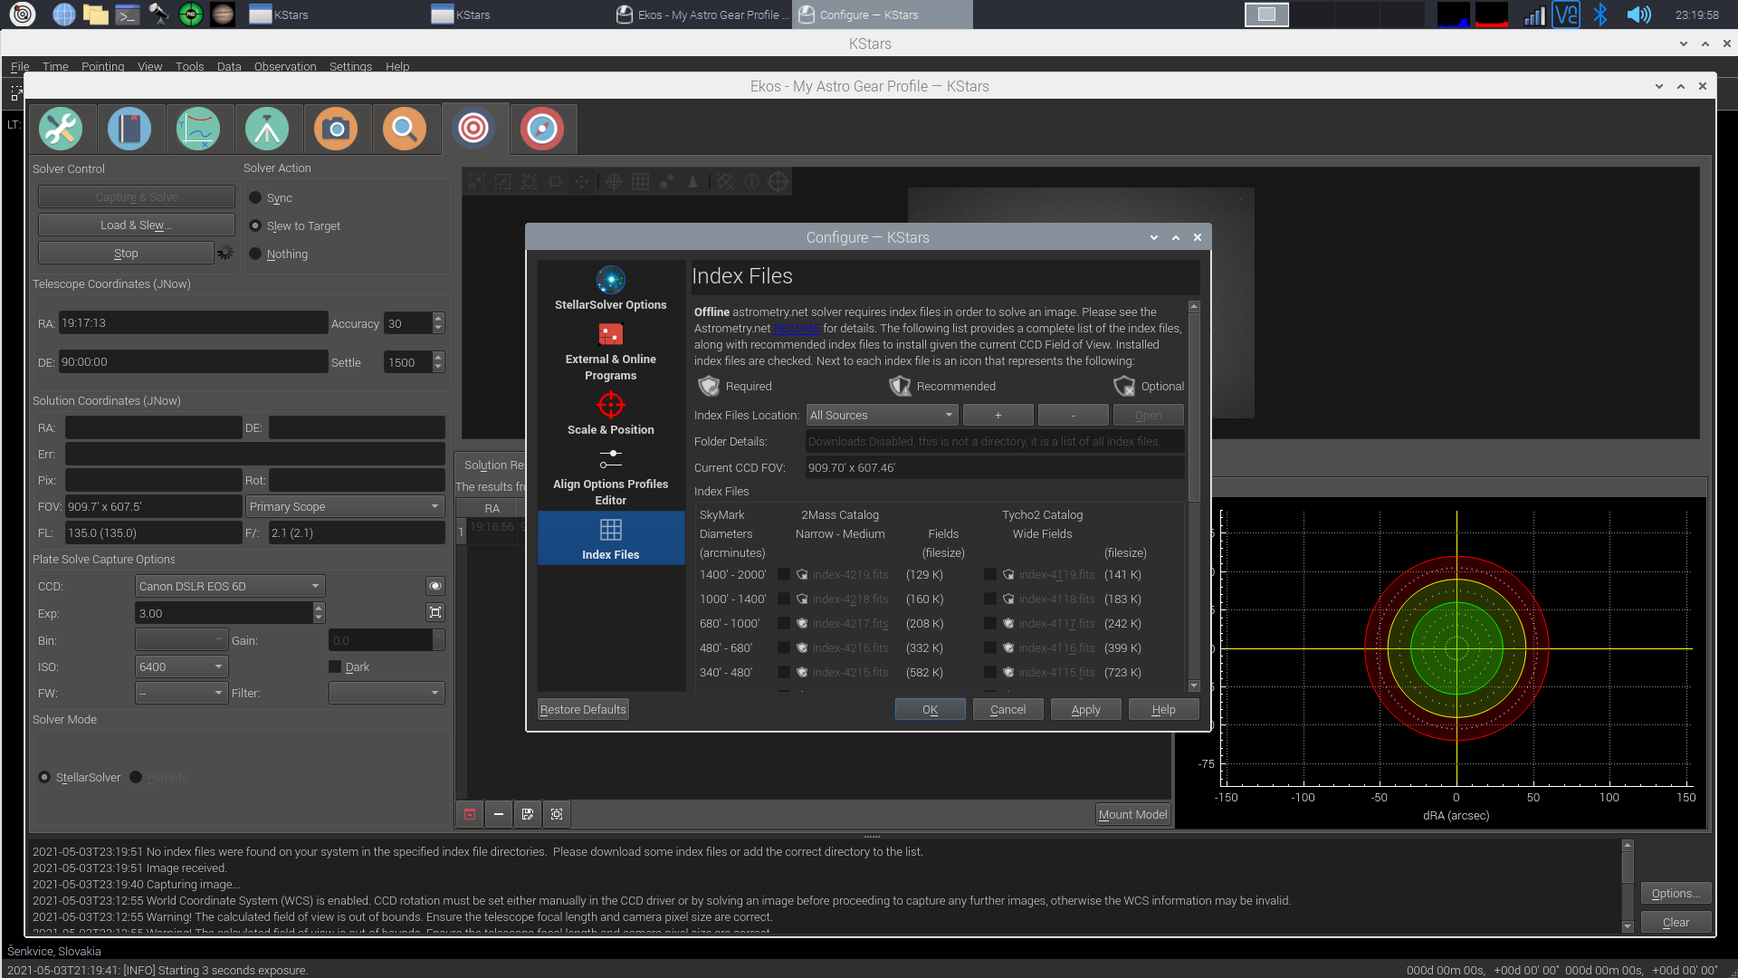Click the Current CCD FOV field
The height and width of the screenshot is (978, 1738).
point(994,467)
